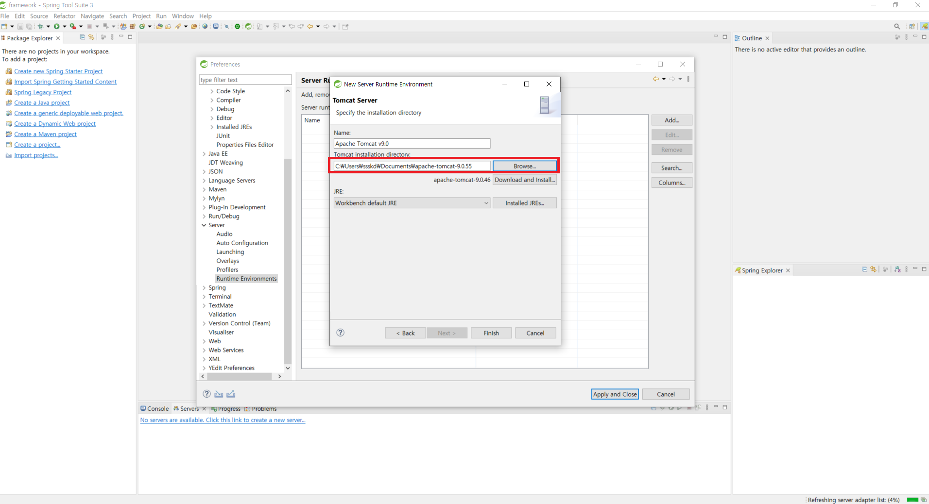The width and height of the screenshot is (929, 504).
Task: Click Create new Spring Starter Project link
Action: click(x=58, y=71)
